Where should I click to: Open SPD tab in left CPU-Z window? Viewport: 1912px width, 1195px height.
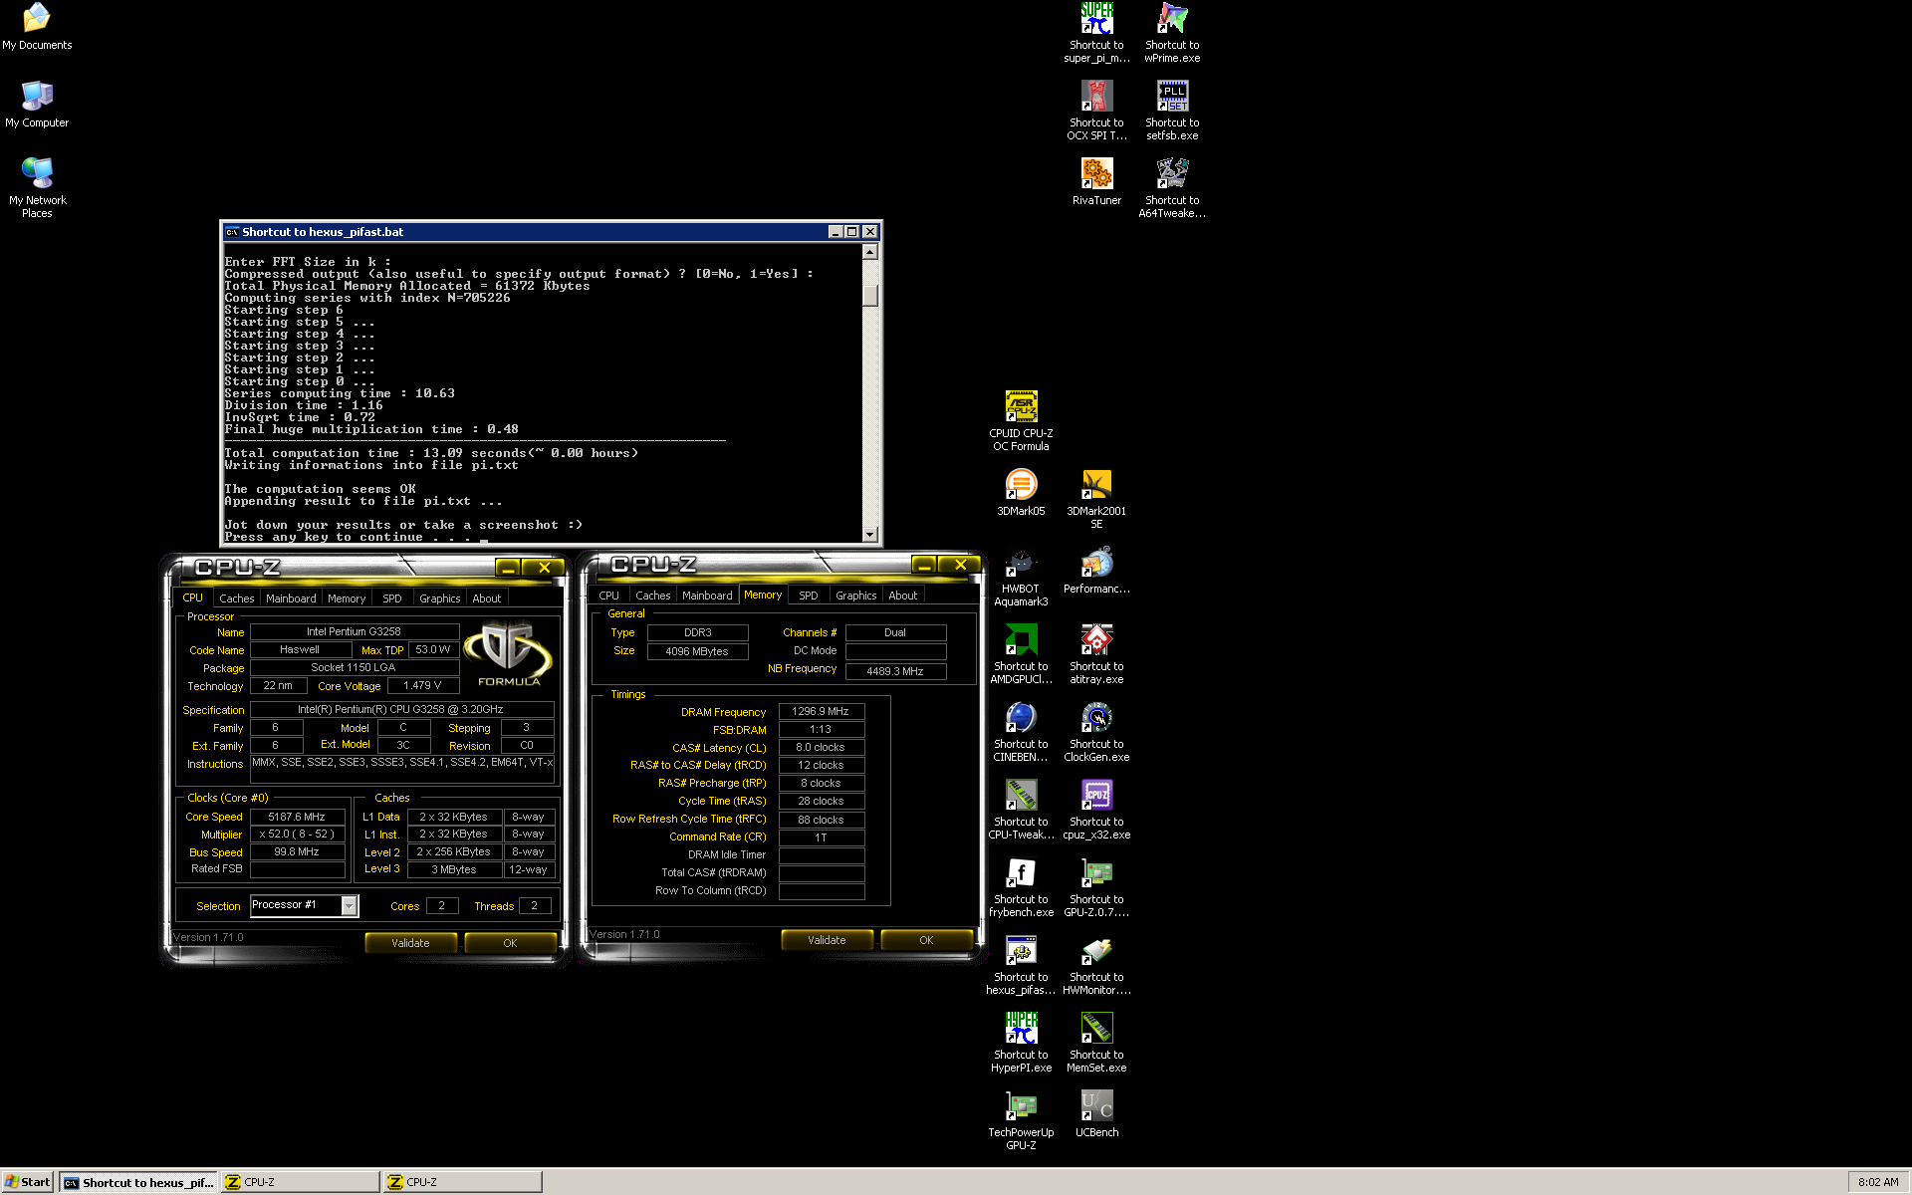[392, 598]
